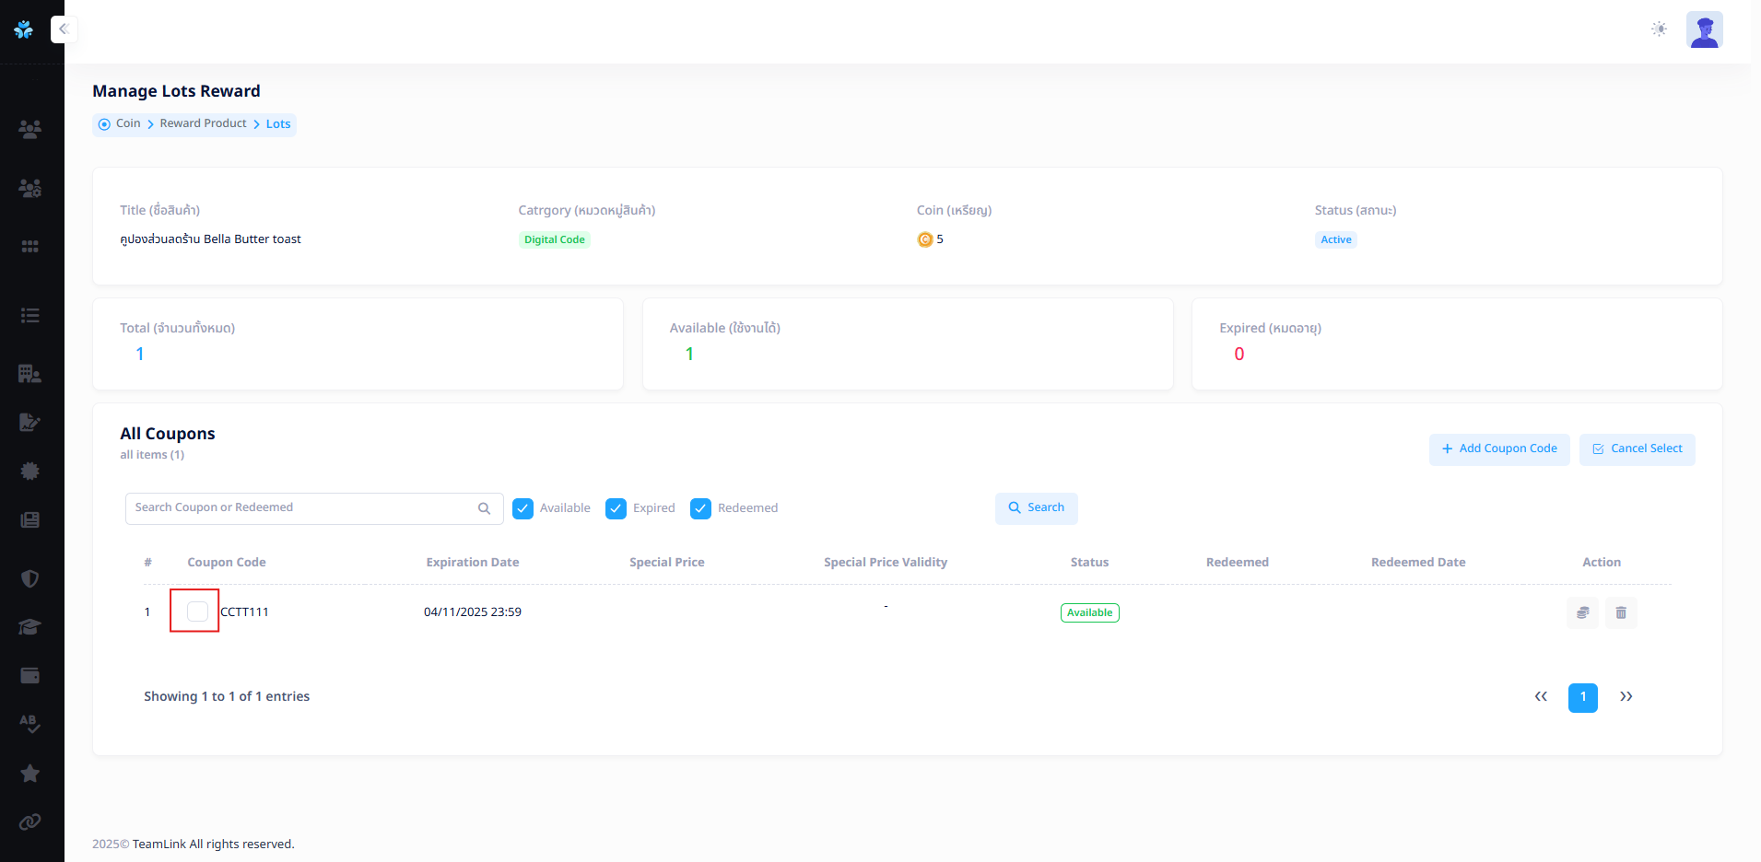Screen dimensions: 1761x862
Task: Click the coins icon in the CCTT111 row
Action: [1582, 612]
